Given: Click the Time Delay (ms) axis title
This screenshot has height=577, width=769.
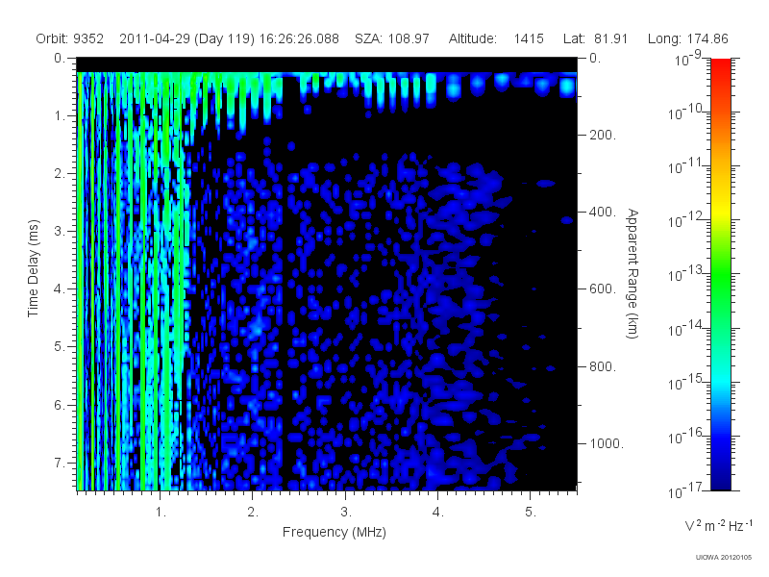Looking at the screenshot, I should pos(33,268).
